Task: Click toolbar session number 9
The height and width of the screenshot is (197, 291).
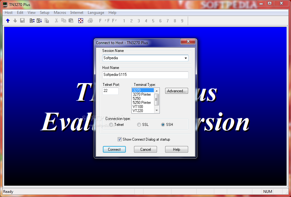Action: [x=182, y=21]
